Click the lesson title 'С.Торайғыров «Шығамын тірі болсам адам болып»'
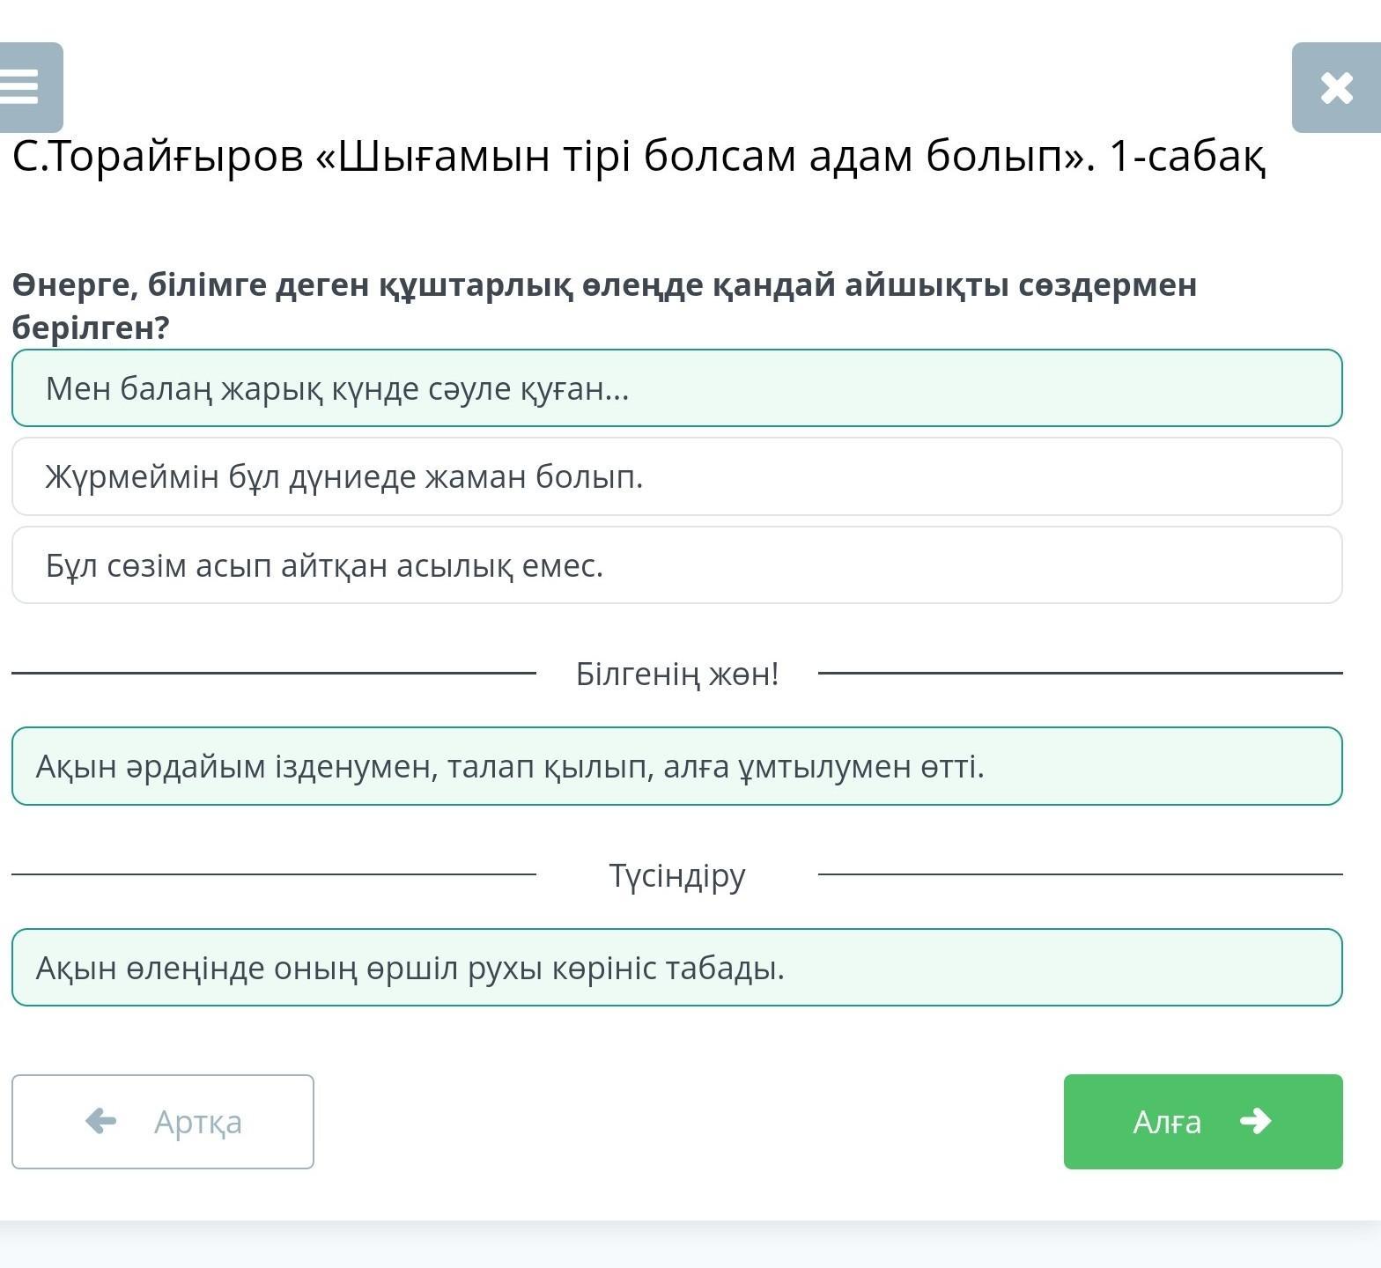 click(x=639, y=157)
